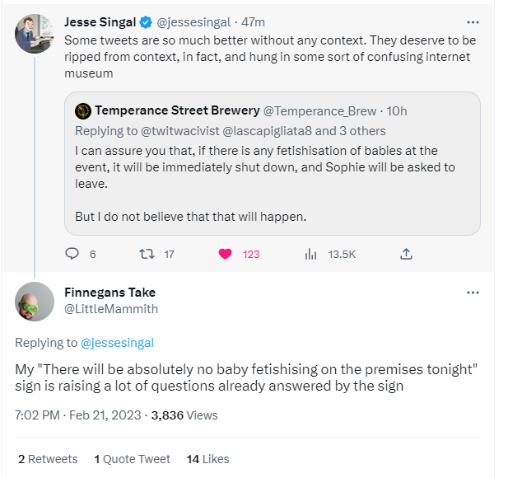Image resolution: width=508 pixels, height=478 pixels.
Task: Open the view analytics bar-chart icon
Action: point(310,254)
